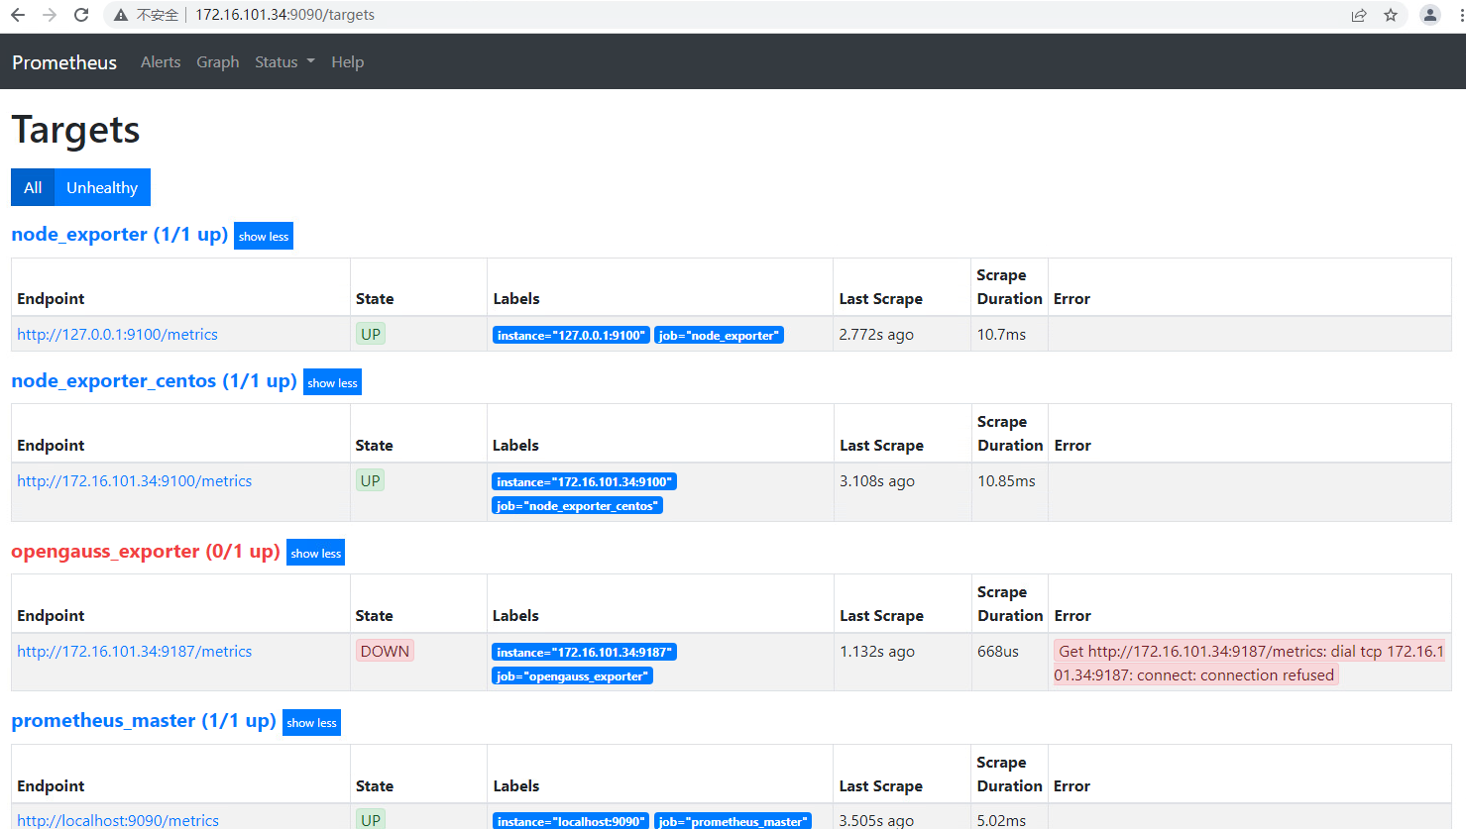Image resolution: width=1466 pixels, height=829 pixels.
Task: Click the 10.7ms scrape duration value
Action: coord(1001,335)
